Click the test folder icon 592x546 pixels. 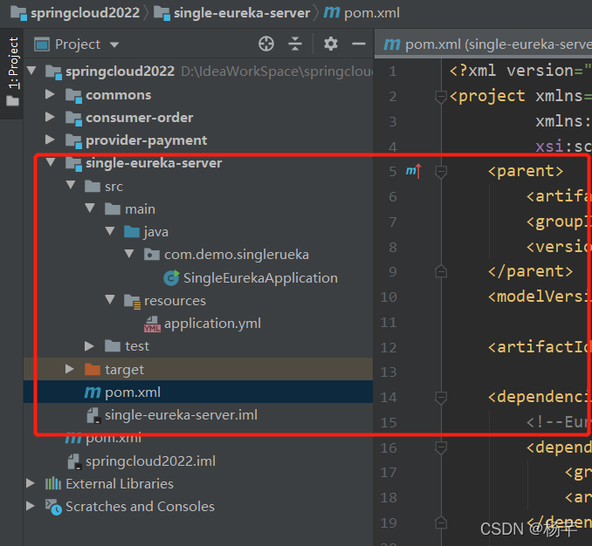tap(113, 345)
